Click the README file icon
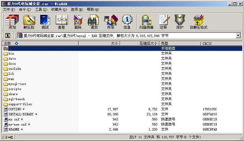 point(6,129)
